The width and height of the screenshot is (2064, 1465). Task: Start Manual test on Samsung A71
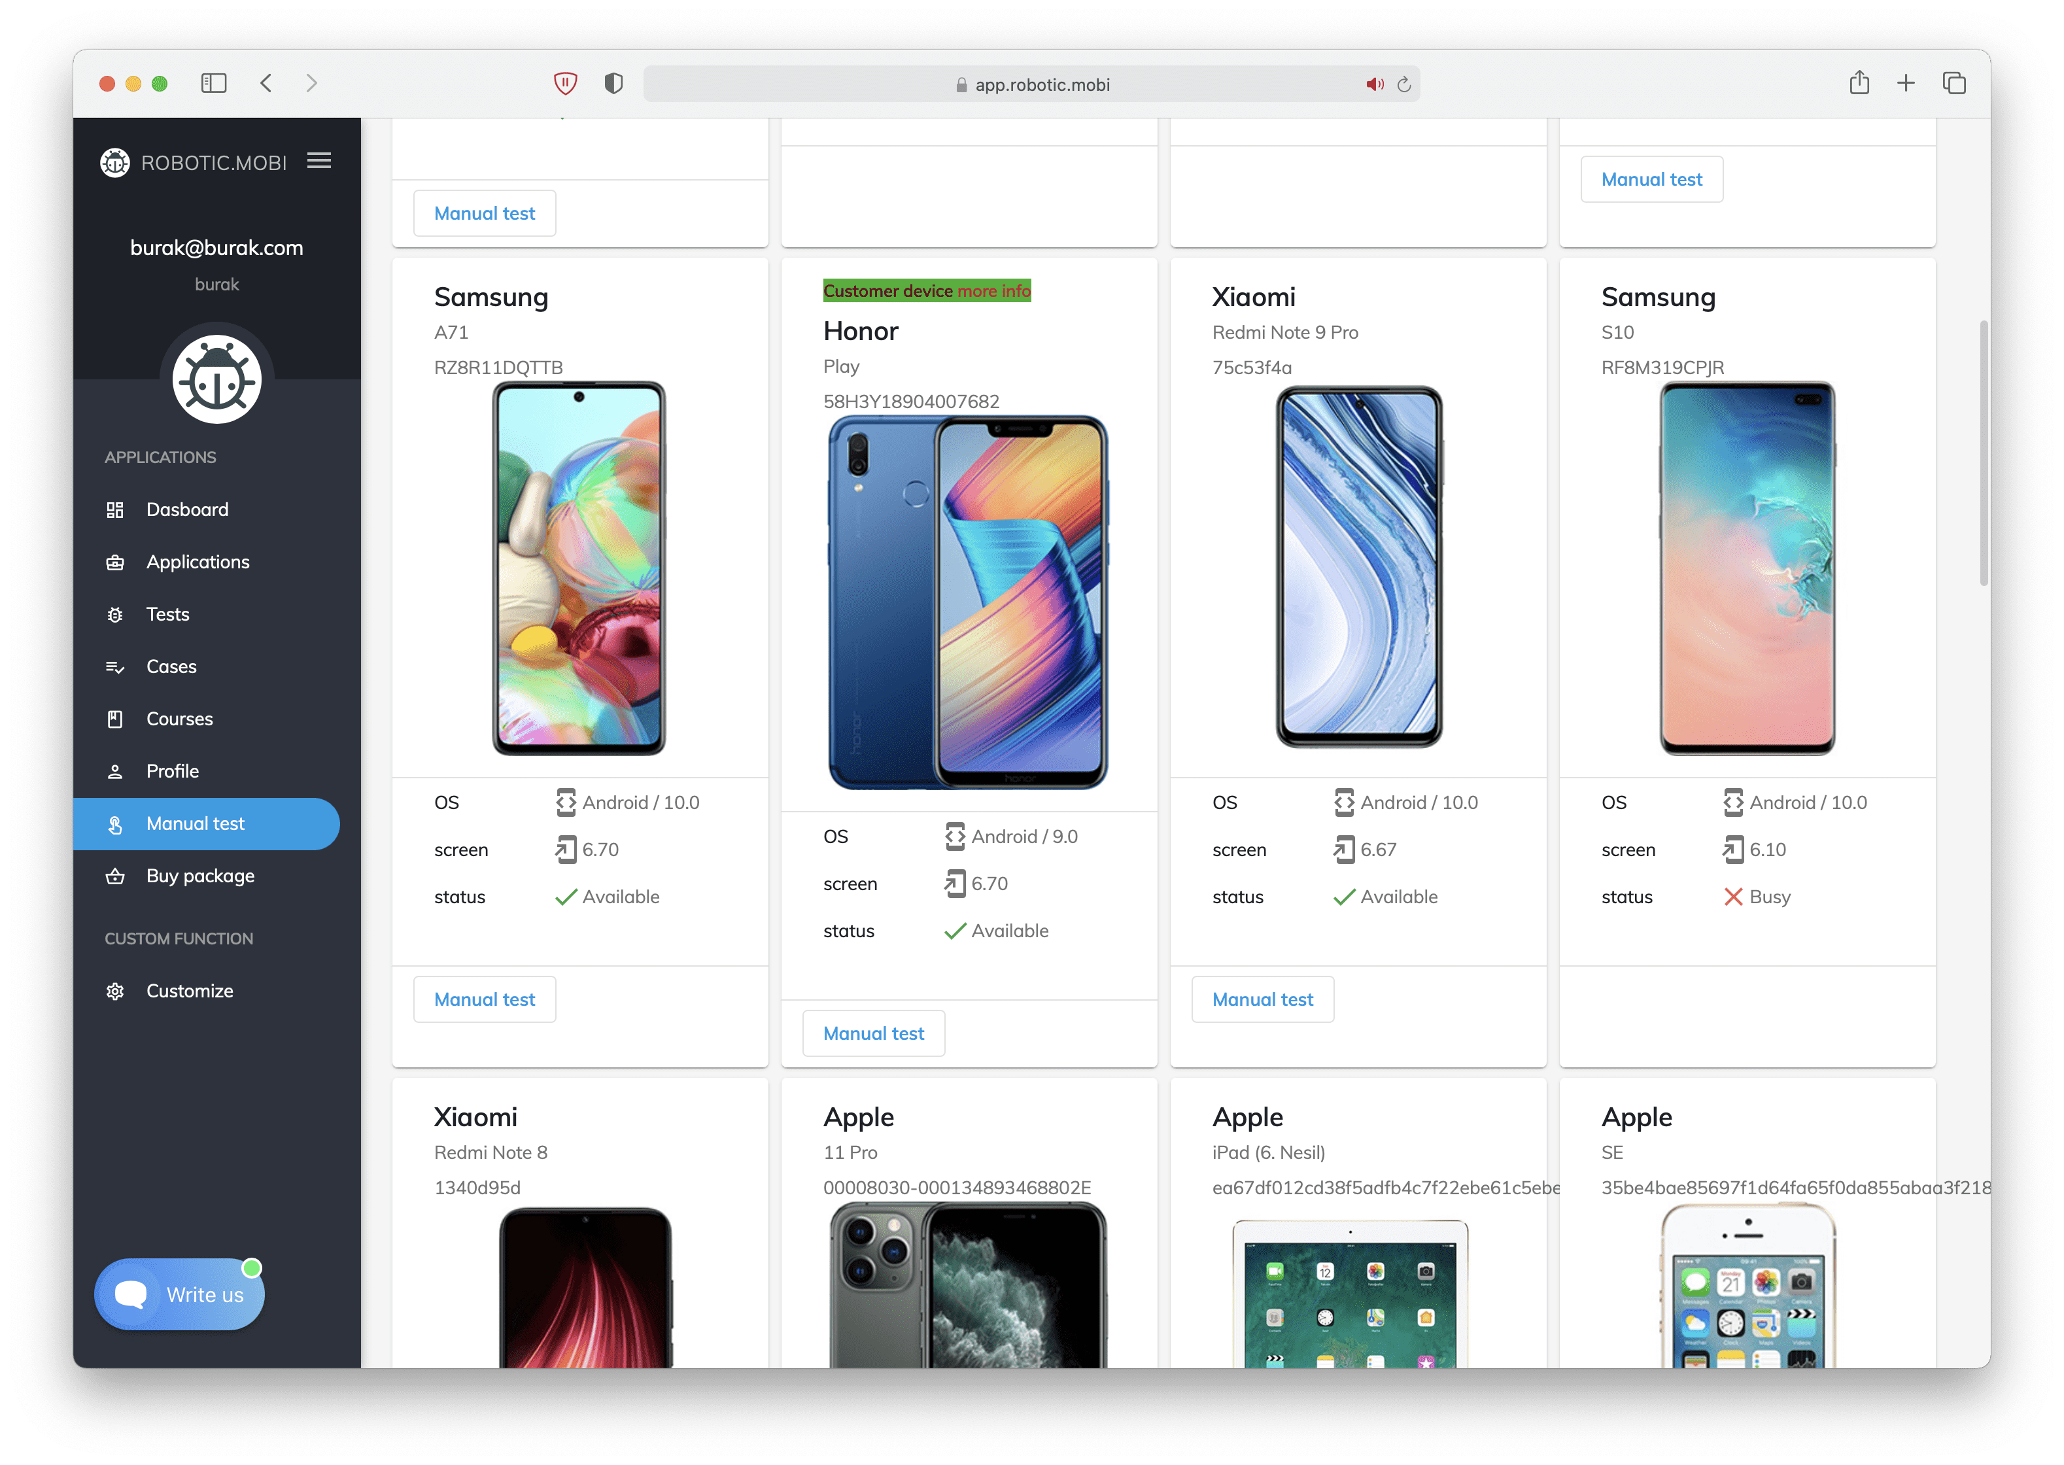[485, 999]
